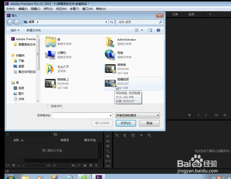Open the 所有支持的媒体 file type dropdown
The height and width of the screenshot is (179, 231).
pyautogui.click(x=138, y=116)
